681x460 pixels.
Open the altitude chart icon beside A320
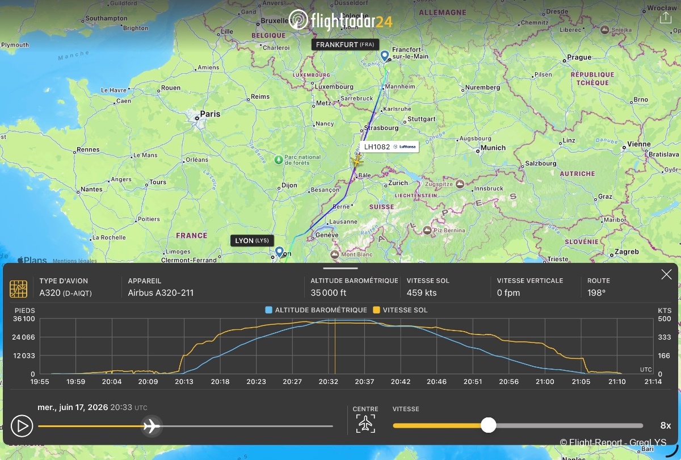pyautogui.click(x=19, y=288)
